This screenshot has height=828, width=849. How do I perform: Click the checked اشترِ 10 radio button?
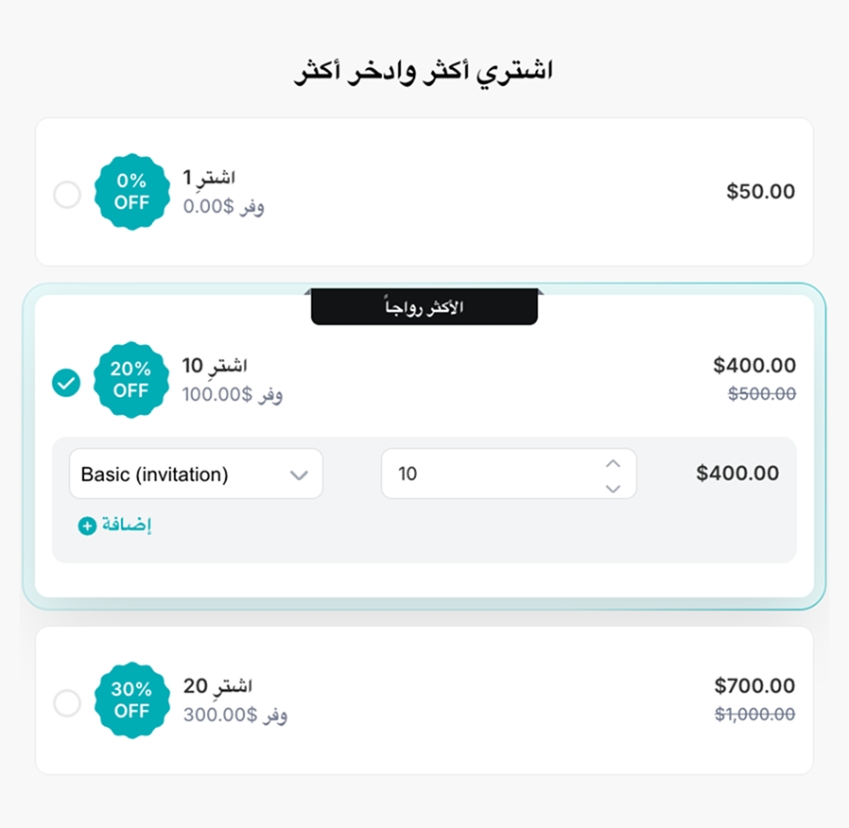66,383
